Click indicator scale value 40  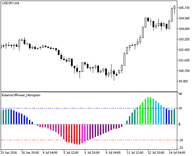click(x=181, y=94)
